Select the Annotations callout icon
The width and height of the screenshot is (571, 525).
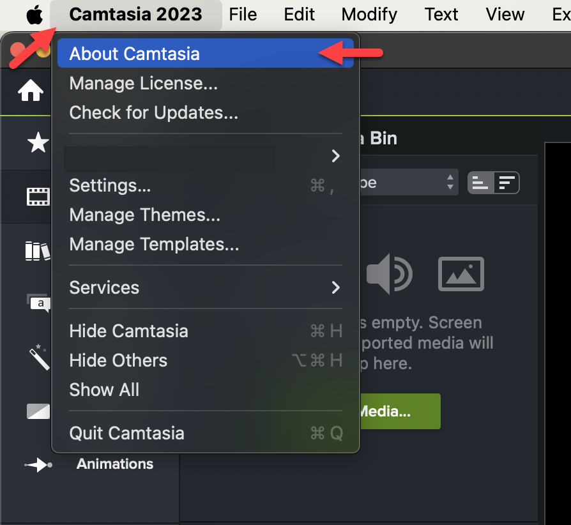click(38, 303)
